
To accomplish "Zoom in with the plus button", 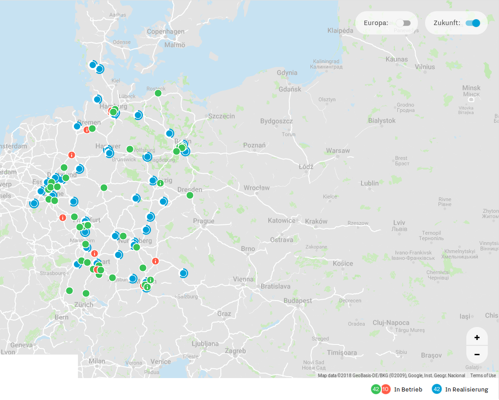I will pos(477,337).
